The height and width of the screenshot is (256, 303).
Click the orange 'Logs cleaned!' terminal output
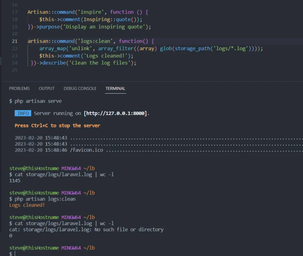point(27,205)
